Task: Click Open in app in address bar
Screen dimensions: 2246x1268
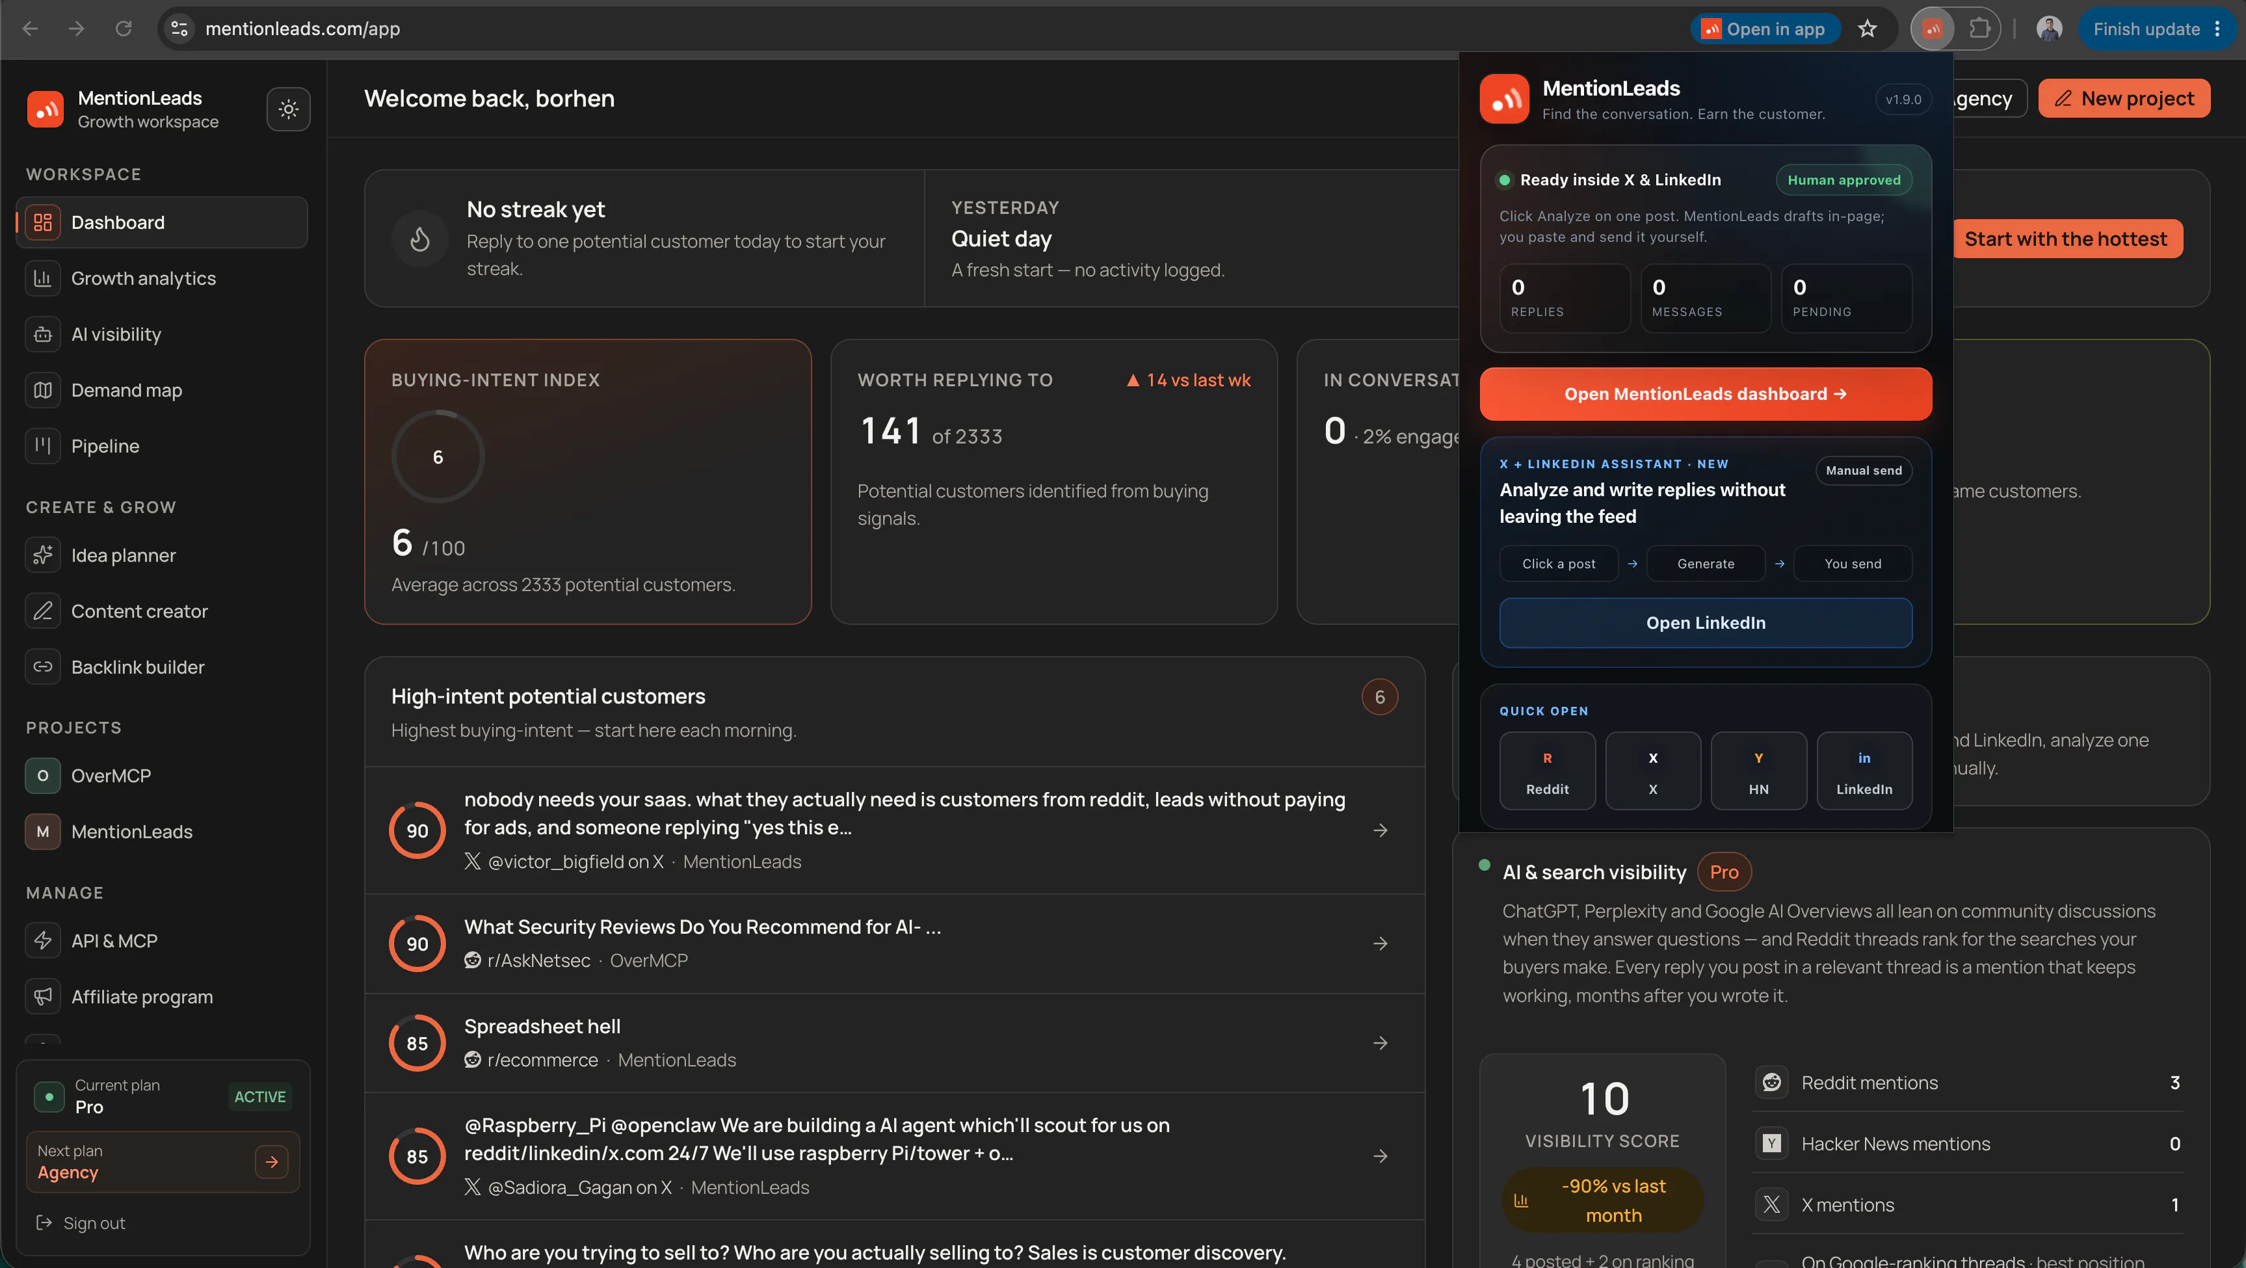Action: click(1765, 29)
